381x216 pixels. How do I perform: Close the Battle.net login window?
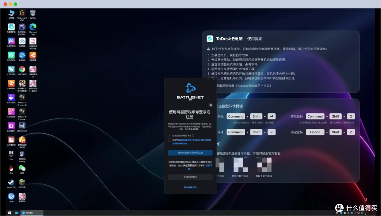click(214, 79)
